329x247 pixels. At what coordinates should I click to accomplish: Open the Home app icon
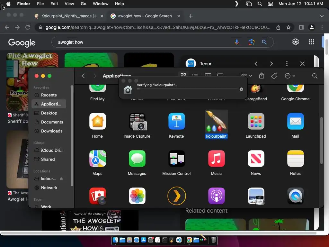97,121
